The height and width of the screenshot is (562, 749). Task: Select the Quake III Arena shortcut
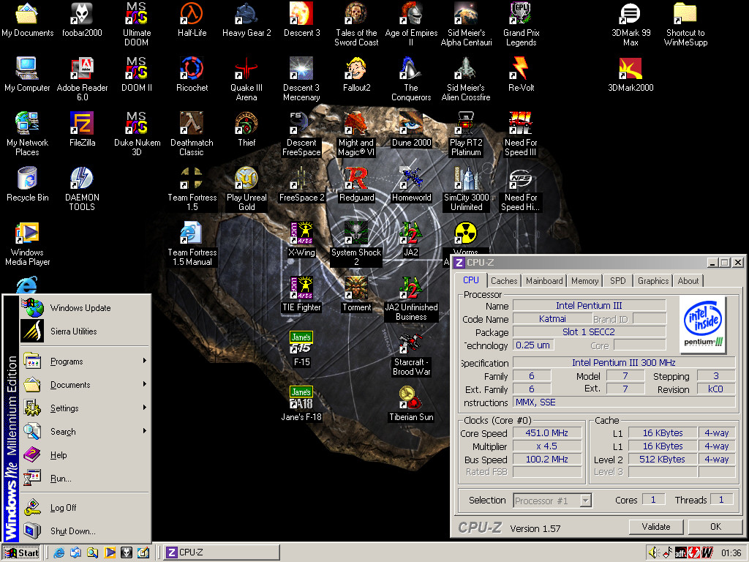246,70
